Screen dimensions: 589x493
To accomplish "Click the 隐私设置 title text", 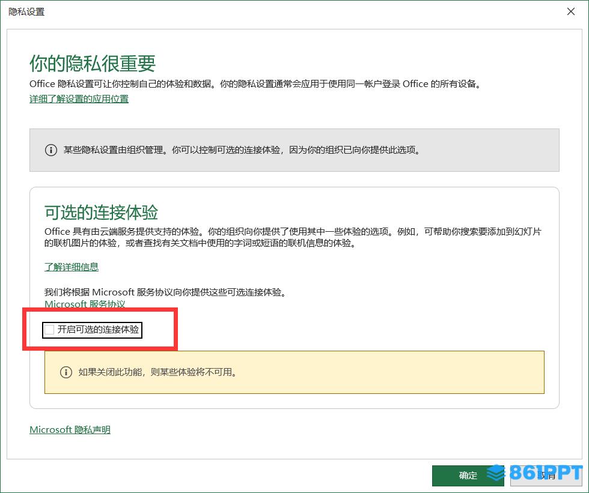I will [x=26, y=12].
